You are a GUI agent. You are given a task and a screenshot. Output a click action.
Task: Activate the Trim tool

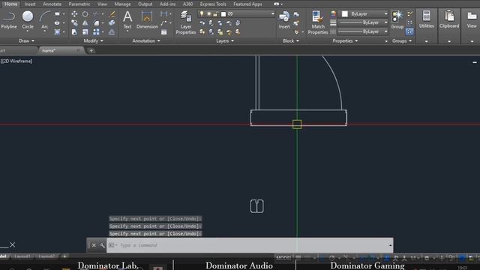pos(96,14)
